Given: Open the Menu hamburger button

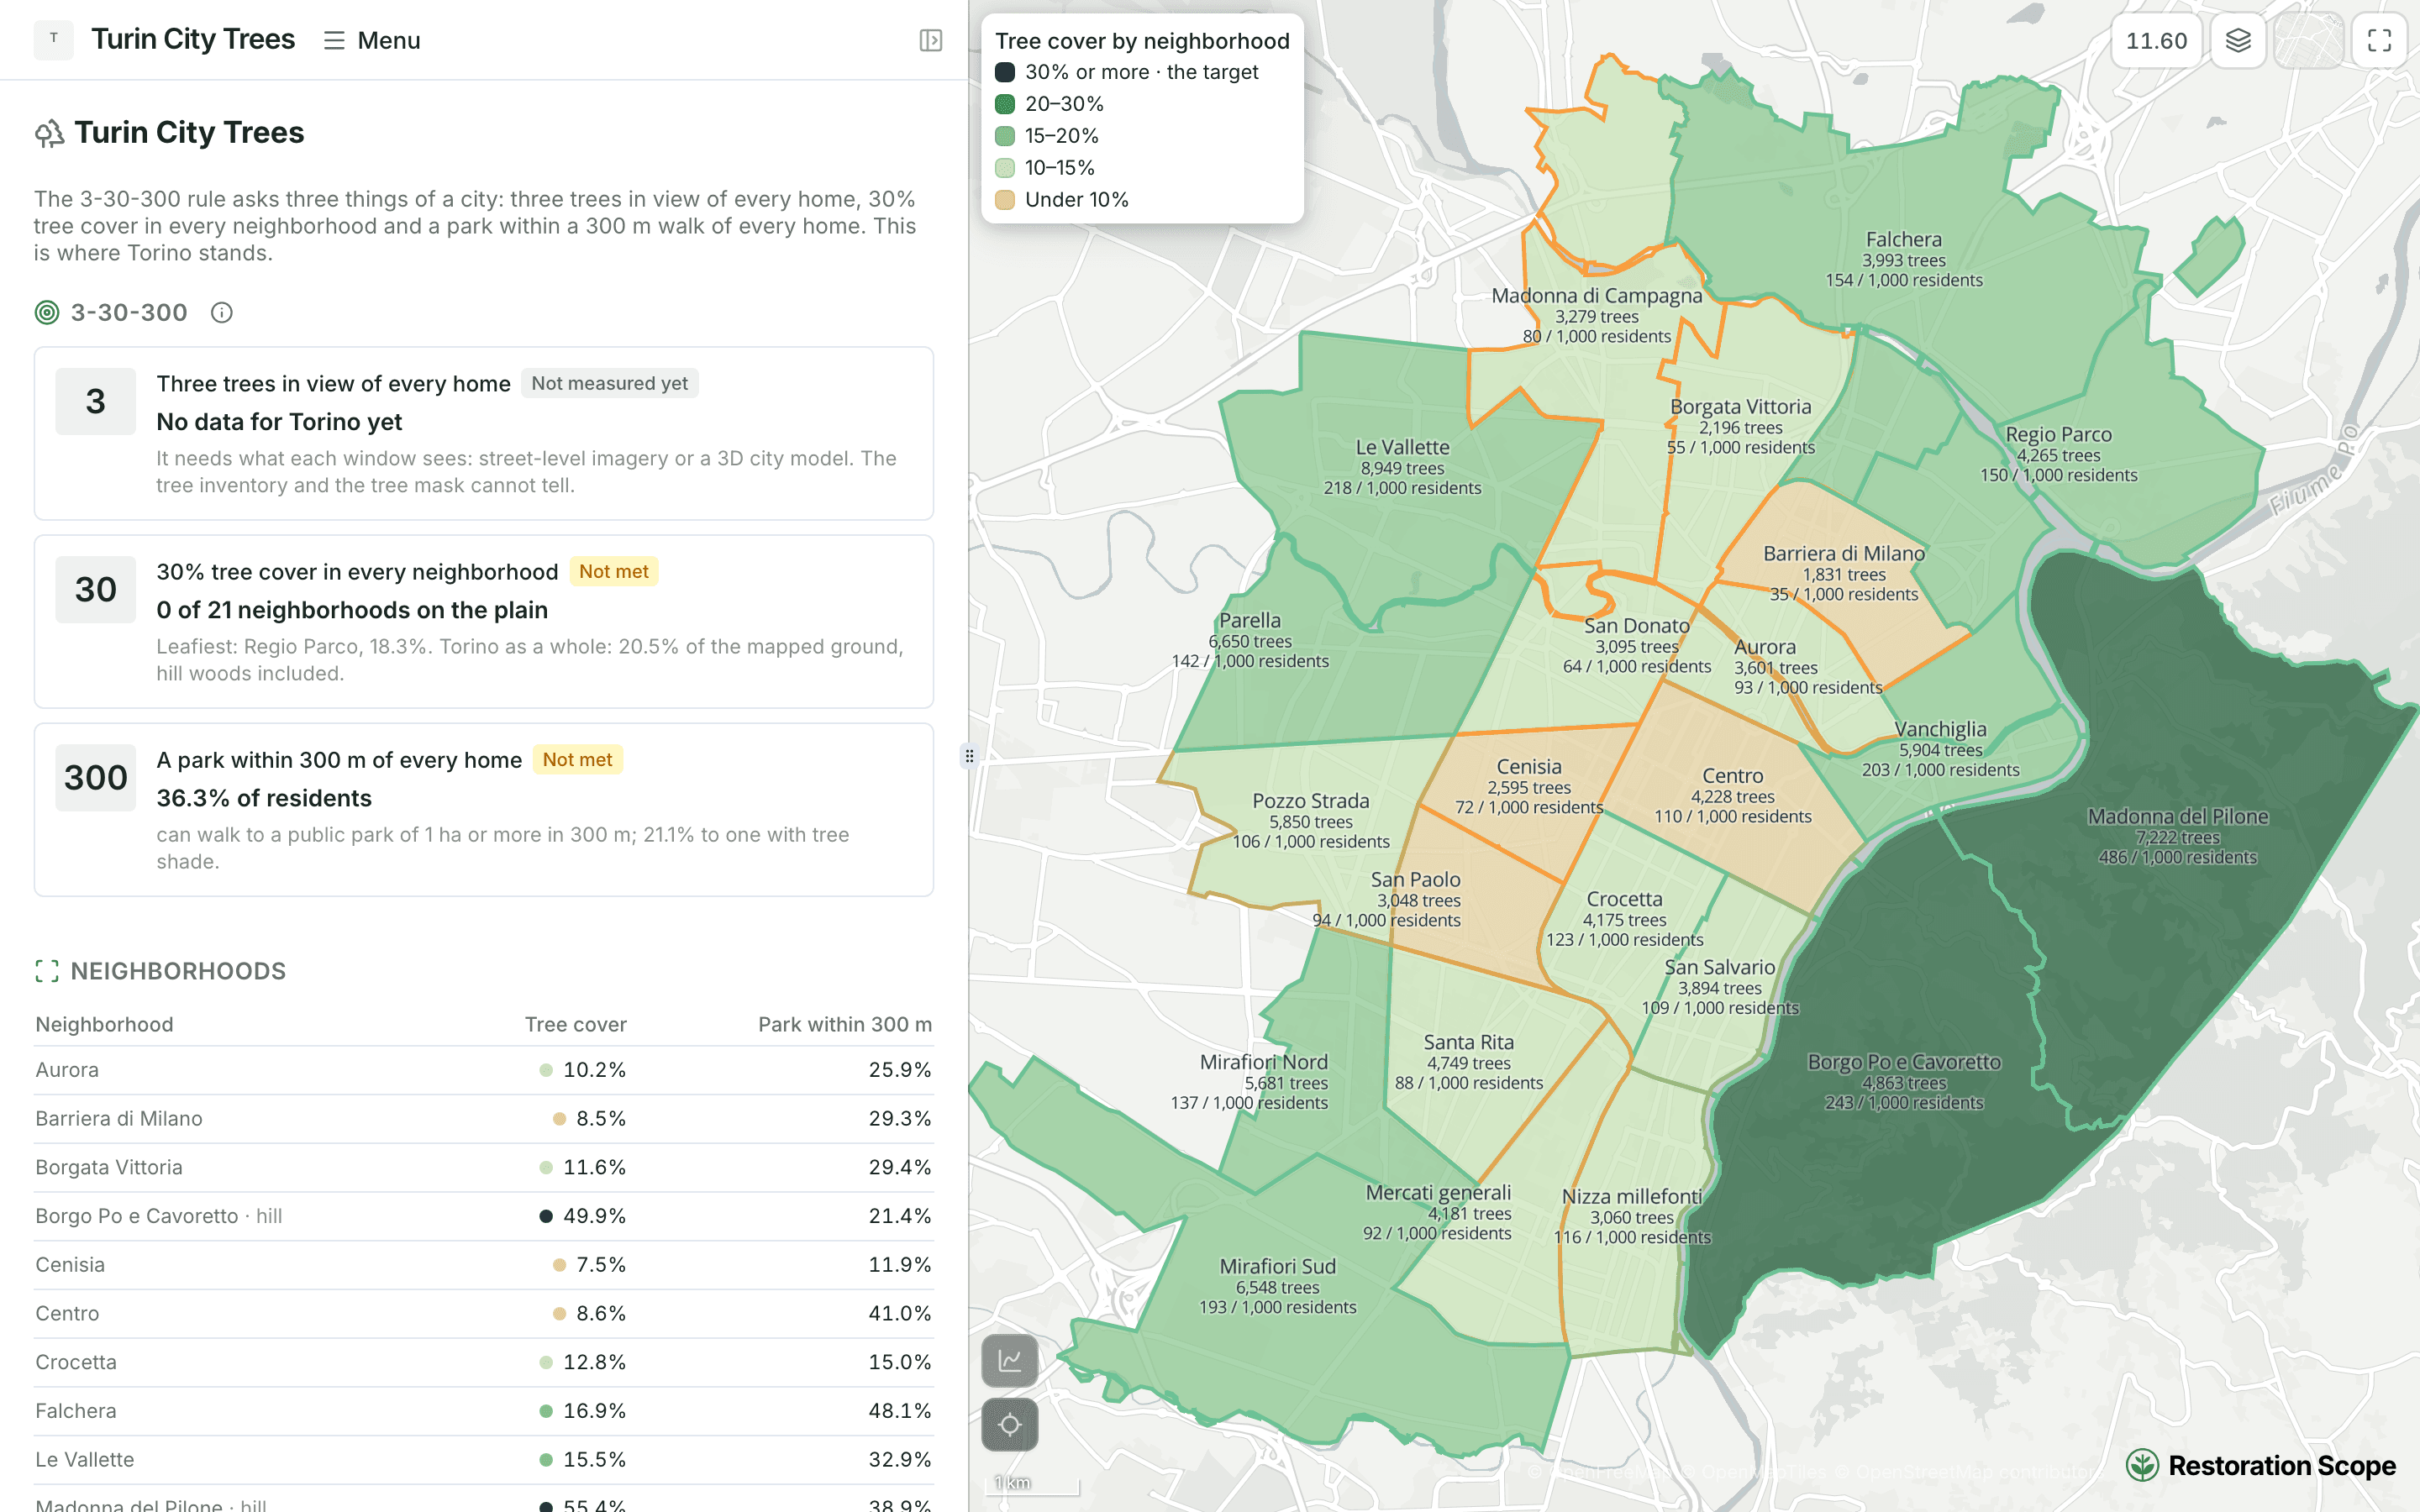Looking at the screenshot, I should pyautogui.click(x=372, y=40).
